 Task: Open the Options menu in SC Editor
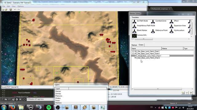point(21,6)
